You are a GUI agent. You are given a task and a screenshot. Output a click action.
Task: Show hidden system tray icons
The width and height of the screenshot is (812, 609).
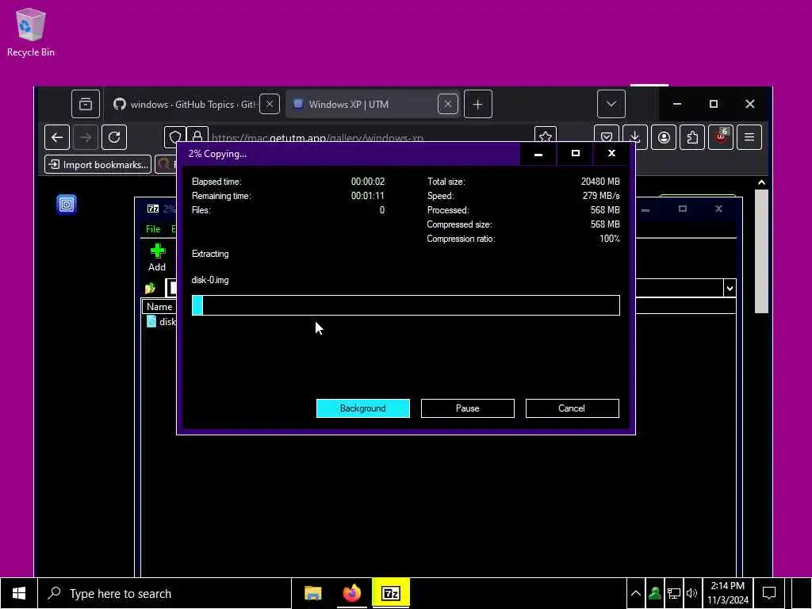(636, 593)
